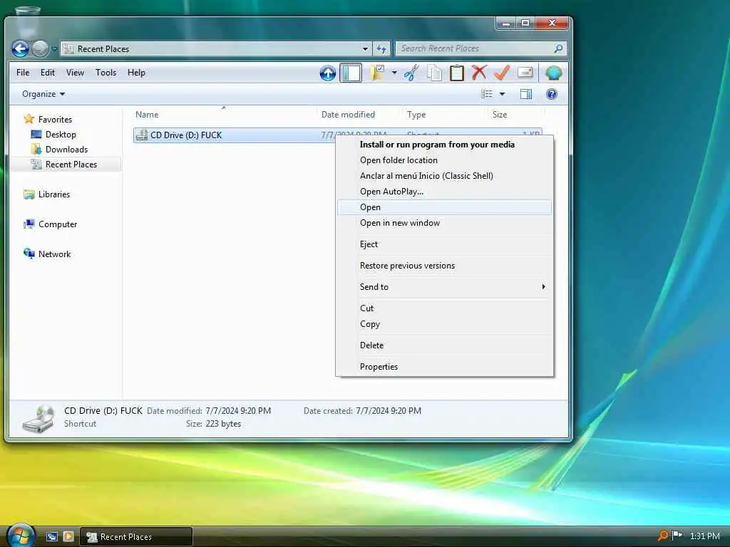Screen dimensions: 730x547
Task: Click the red X Delete toolbar icon
Action: click(479, 73)
